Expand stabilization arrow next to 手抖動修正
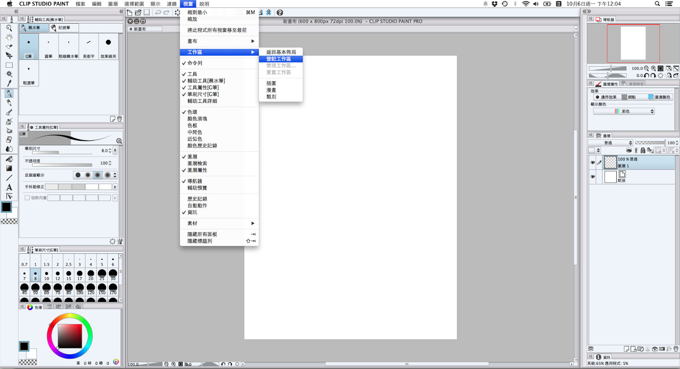This screenshot has width=680, height=369. tap(115, 187)
